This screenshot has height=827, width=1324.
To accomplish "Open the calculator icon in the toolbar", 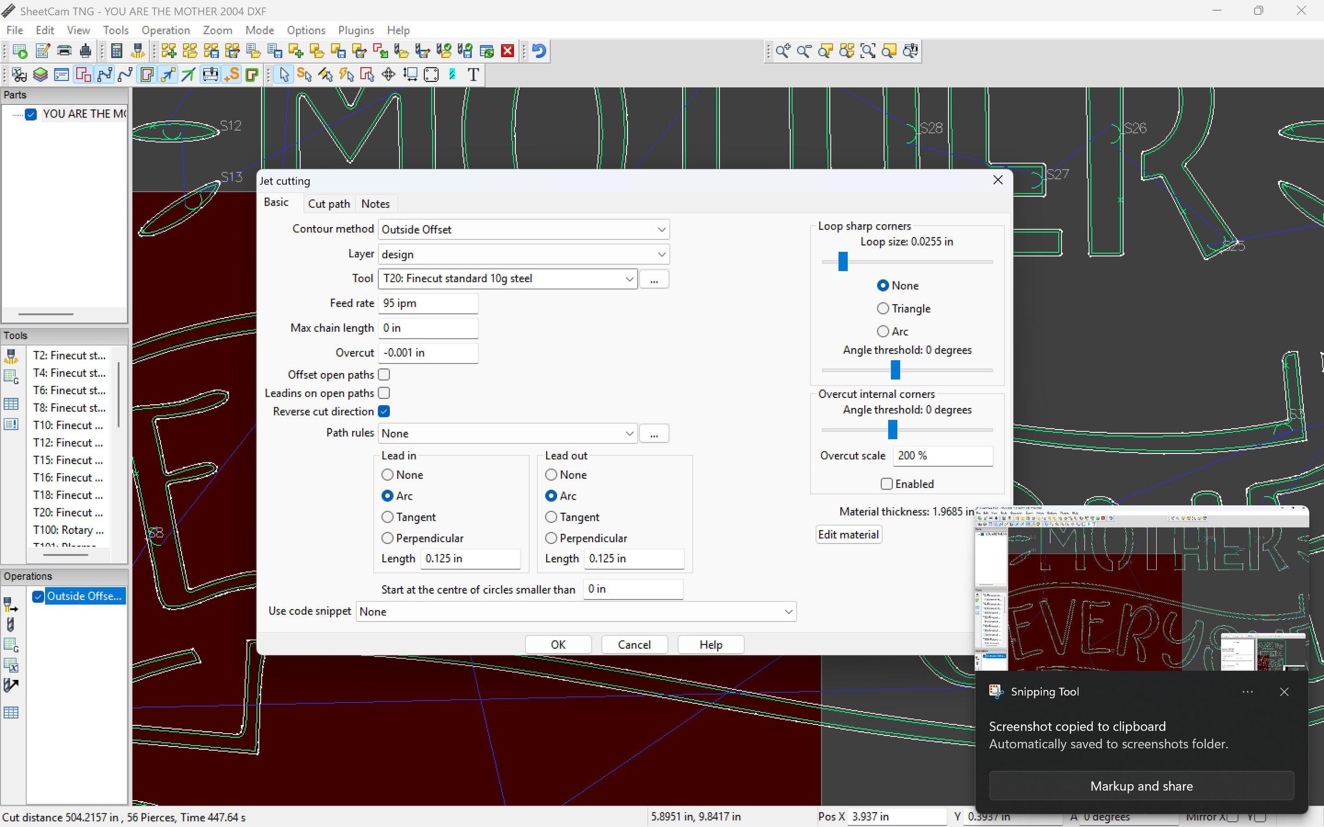I will [x=116, y=51].
